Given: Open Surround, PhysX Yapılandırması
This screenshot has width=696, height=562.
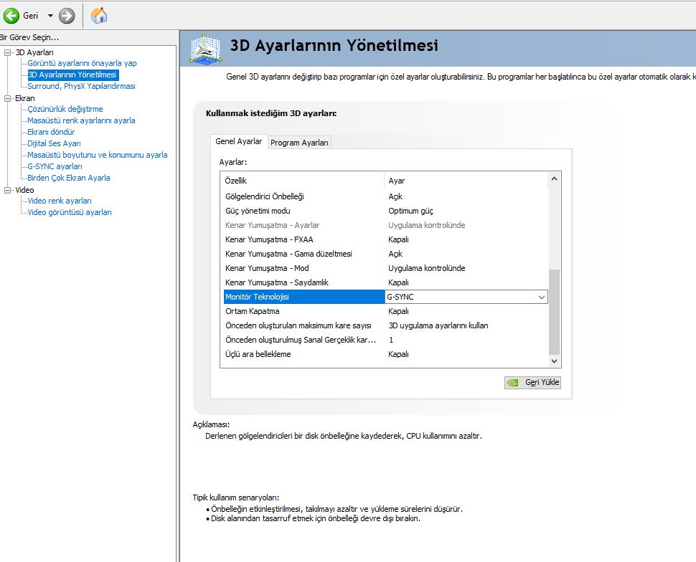Looking at the screenshot, I should pos(81,86).
